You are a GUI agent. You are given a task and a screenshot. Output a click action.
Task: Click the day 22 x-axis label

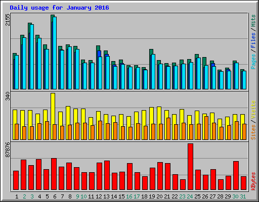175,196
